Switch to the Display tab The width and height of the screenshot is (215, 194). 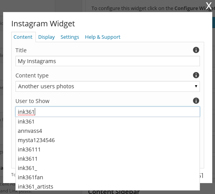pyautogui.click(x=46, y=37)
